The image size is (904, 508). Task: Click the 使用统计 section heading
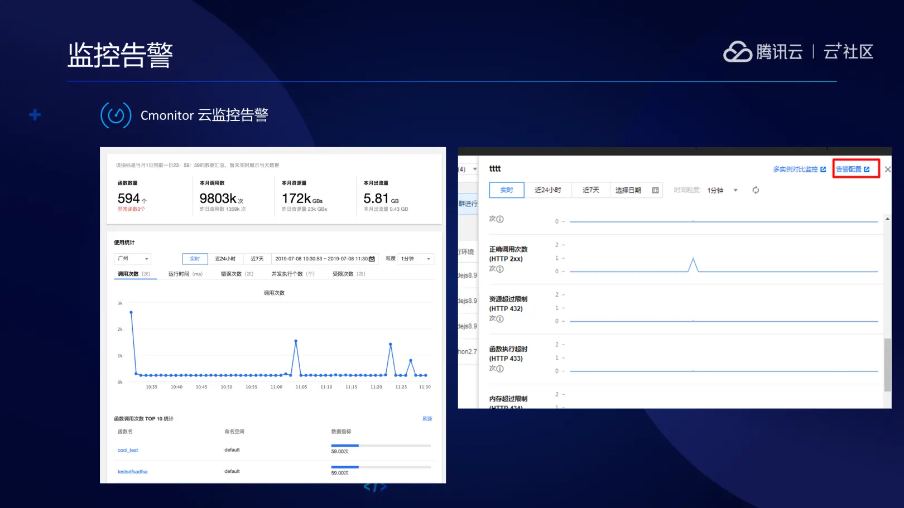124,243
